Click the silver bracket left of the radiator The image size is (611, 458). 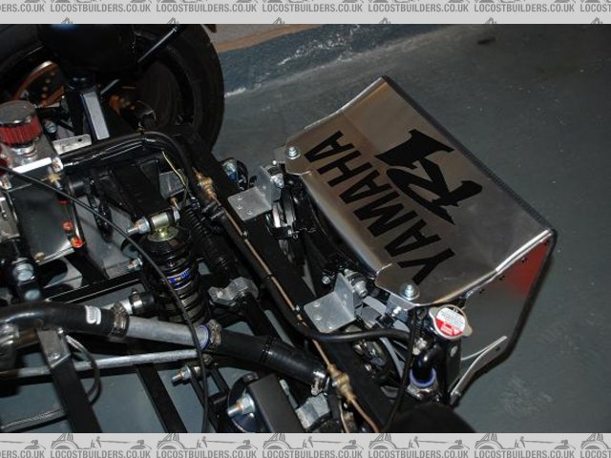(250, 200)
